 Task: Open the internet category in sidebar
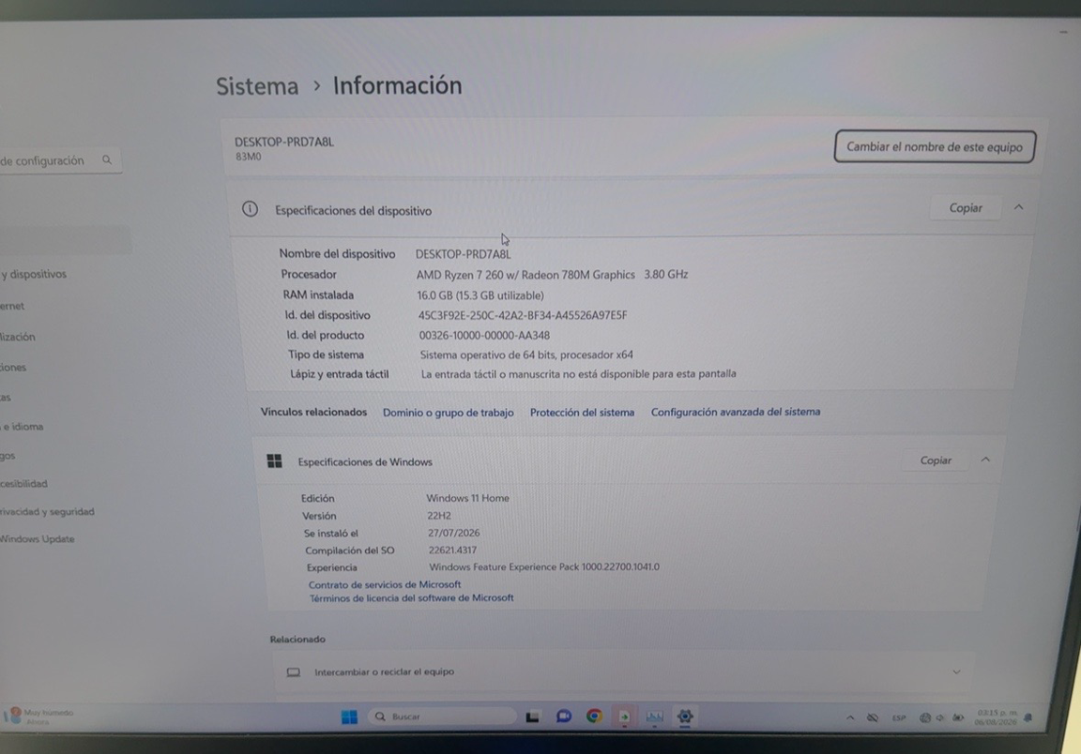12,306
